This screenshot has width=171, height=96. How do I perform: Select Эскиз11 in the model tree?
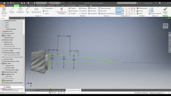(x=8, y=87)
